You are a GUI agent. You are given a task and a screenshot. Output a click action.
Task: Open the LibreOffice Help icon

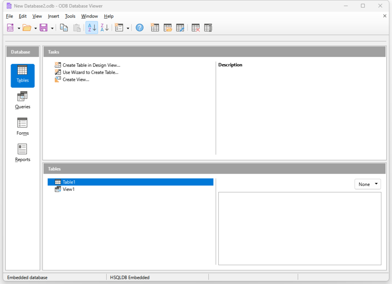point(140,28)
